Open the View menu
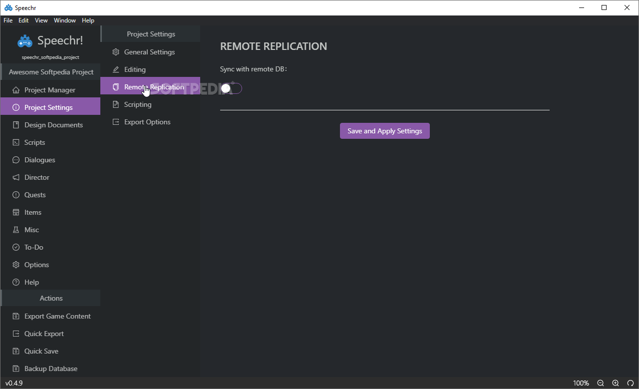Viewport: 639px width, 389px height. [x=41, y=20]
